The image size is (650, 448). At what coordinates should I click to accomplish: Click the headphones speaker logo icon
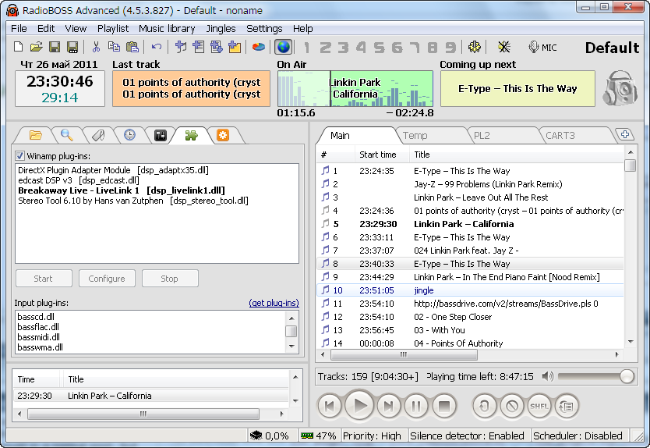[620, 88]
